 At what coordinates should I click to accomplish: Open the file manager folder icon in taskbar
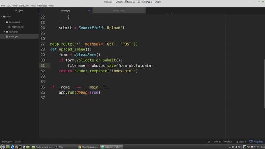pyautogui.click(x=28, y=147)
